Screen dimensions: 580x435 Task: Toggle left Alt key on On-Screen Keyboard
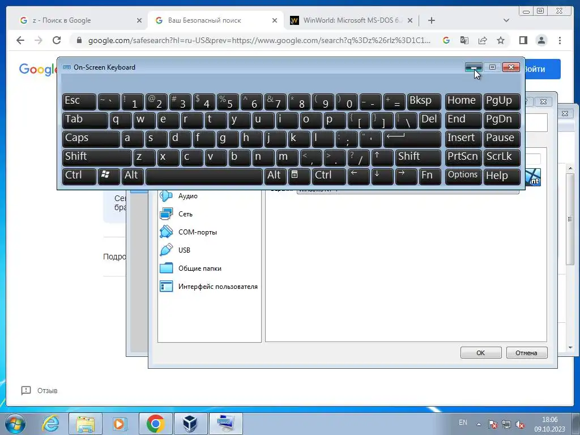133,176
